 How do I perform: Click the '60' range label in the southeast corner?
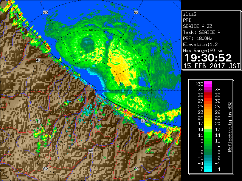coord(136,169)
